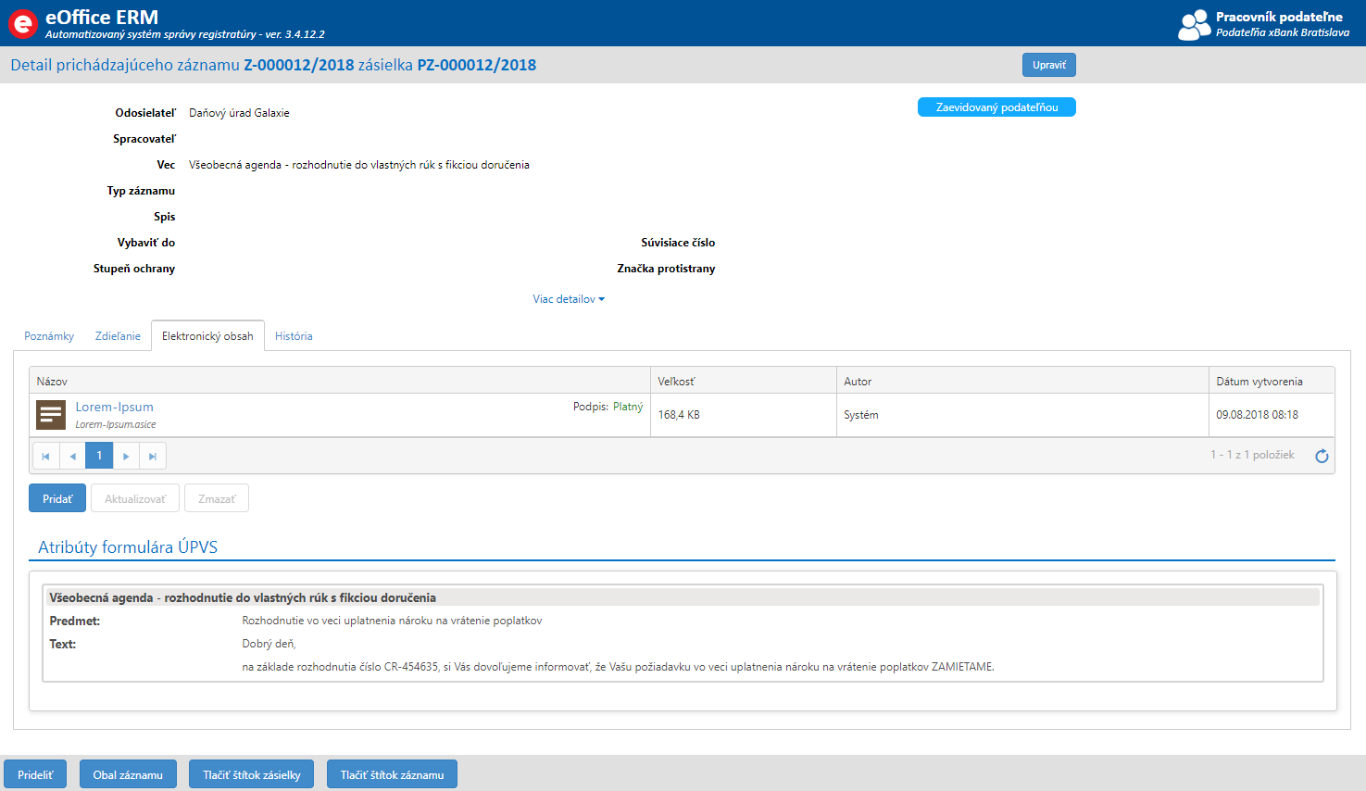This screenshot has height=791, width=1366.
Task: Open the Pracovník podateľne user icon
Action: [1194, 24]
